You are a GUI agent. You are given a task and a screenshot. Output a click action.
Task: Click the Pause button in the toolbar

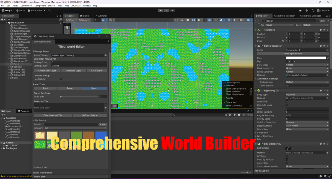(167, 10)
